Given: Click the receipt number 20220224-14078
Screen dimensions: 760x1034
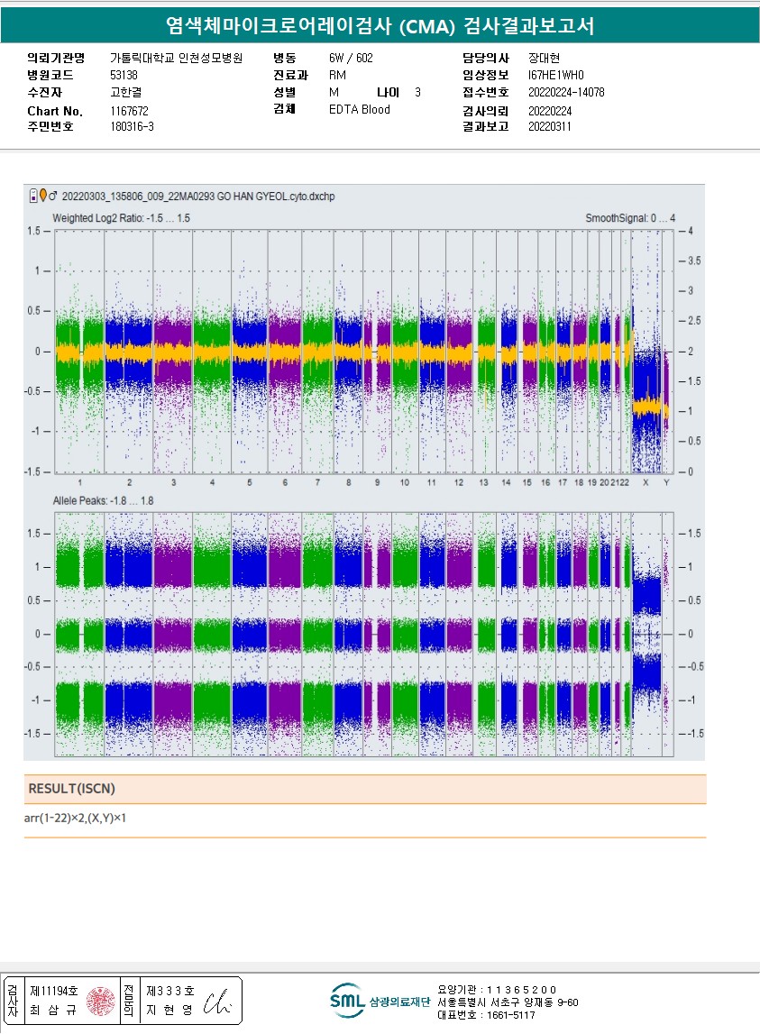Looking at the screenshot, I should [566, 93].
